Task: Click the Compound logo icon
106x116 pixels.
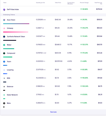Action: pyautogui.click(x=4, y=53)
